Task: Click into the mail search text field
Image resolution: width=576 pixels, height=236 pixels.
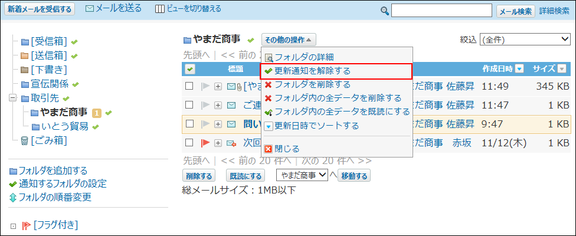Action: pos(441,11)
